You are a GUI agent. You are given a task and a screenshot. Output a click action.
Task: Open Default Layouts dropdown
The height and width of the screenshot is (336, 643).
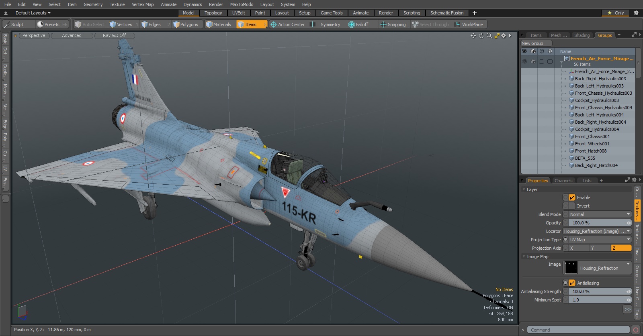click(33, 13)
